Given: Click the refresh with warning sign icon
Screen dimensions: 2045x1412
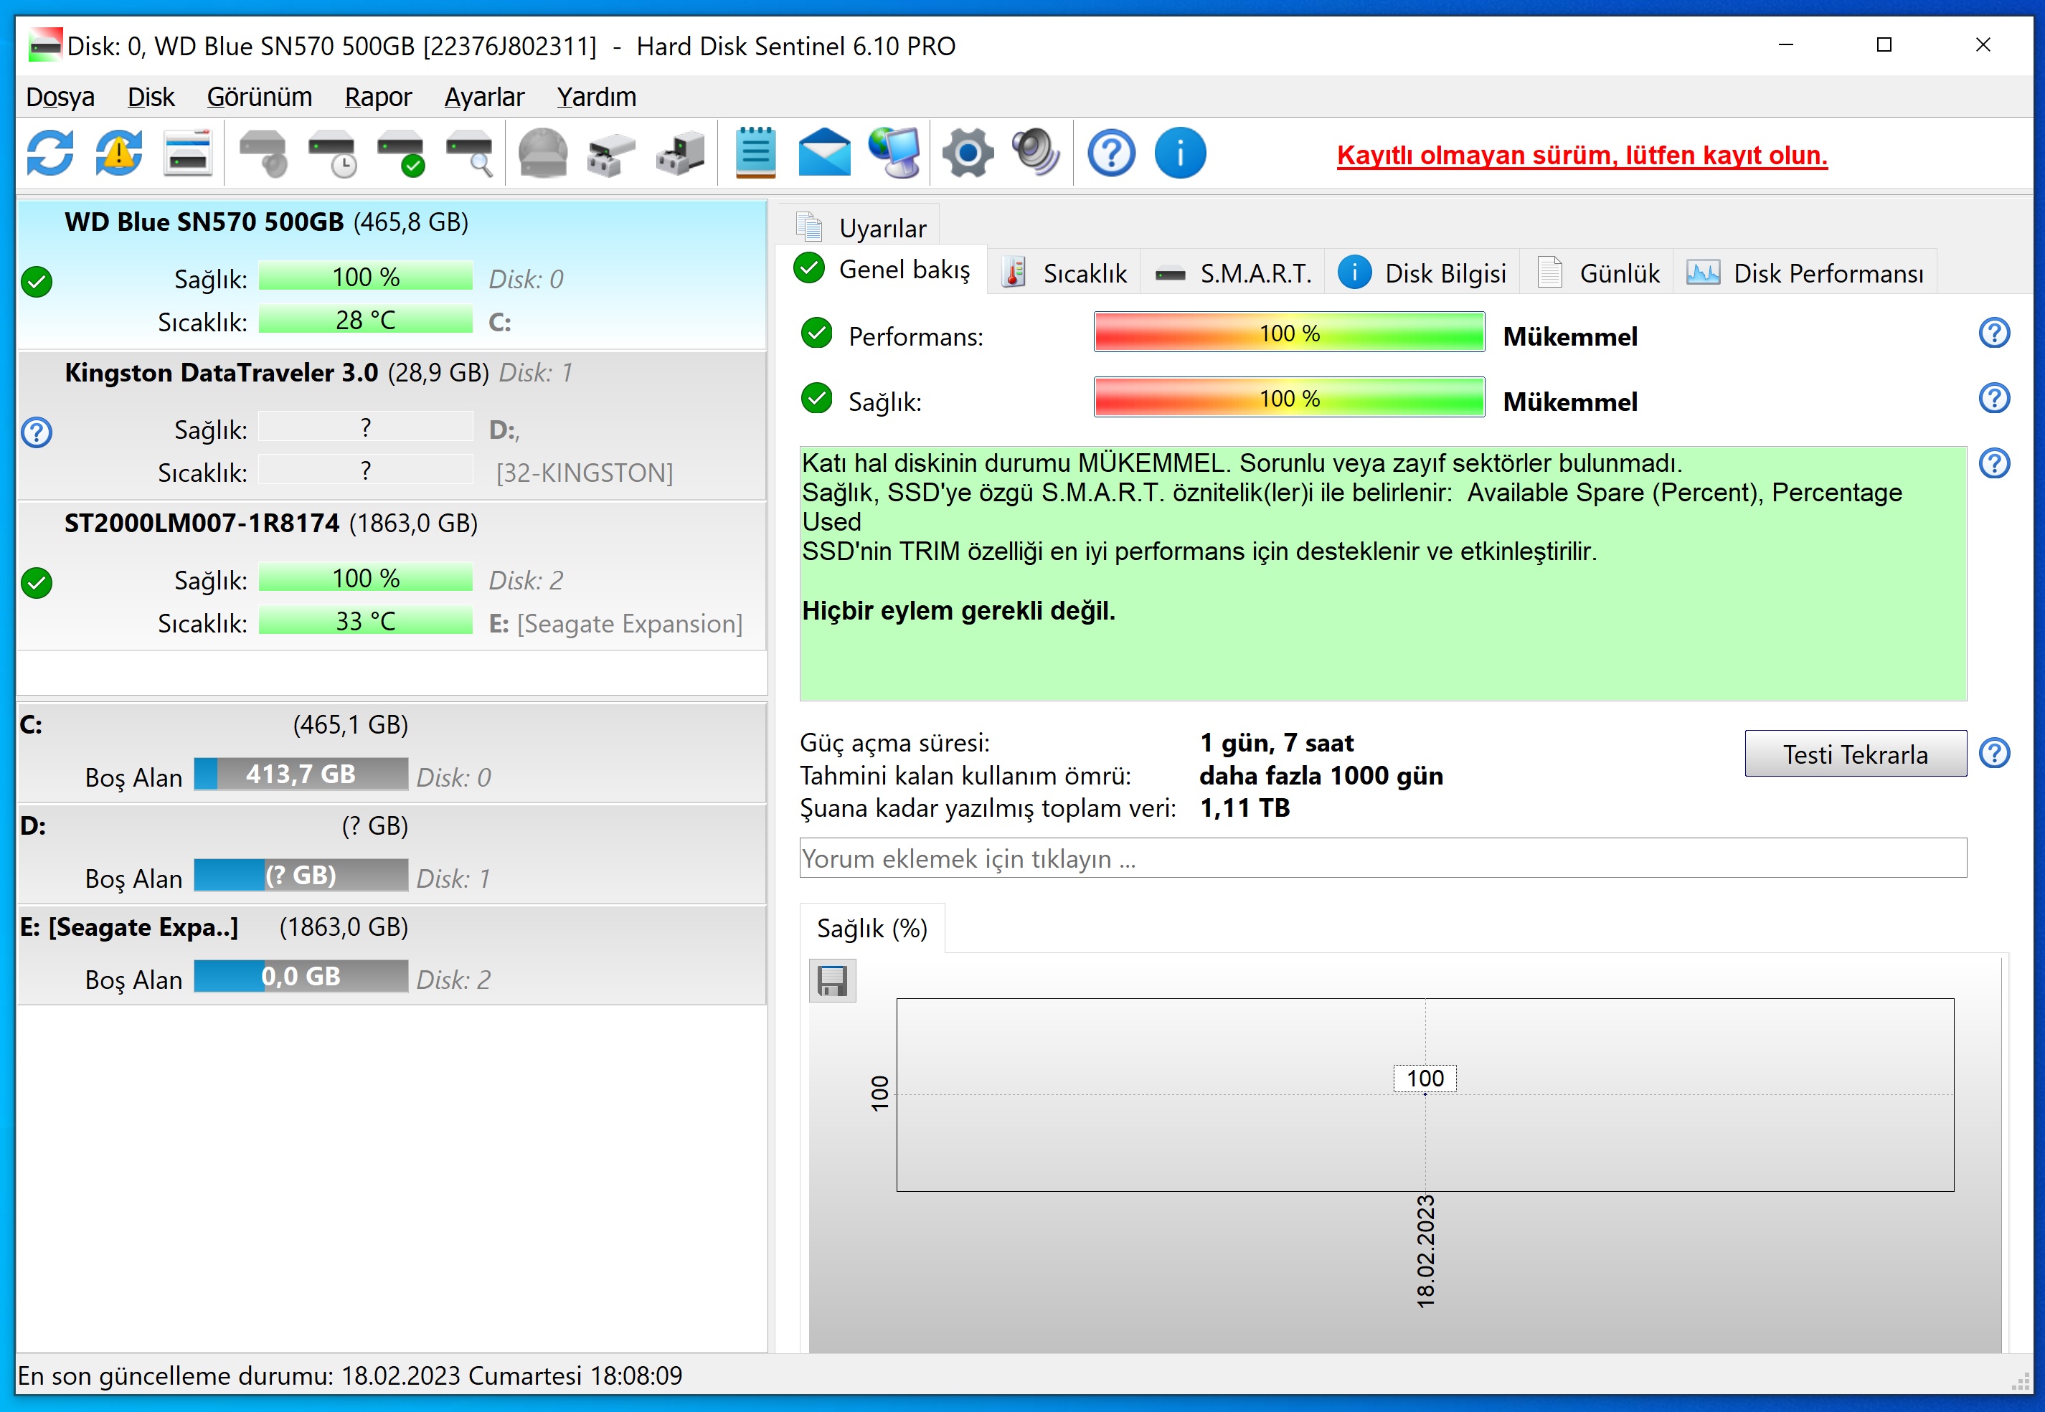Looking at the screenshot, I should (118, 153).
